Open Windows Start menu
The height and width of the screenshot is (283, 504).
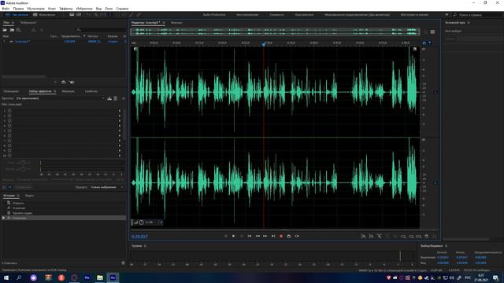point(6,277)
